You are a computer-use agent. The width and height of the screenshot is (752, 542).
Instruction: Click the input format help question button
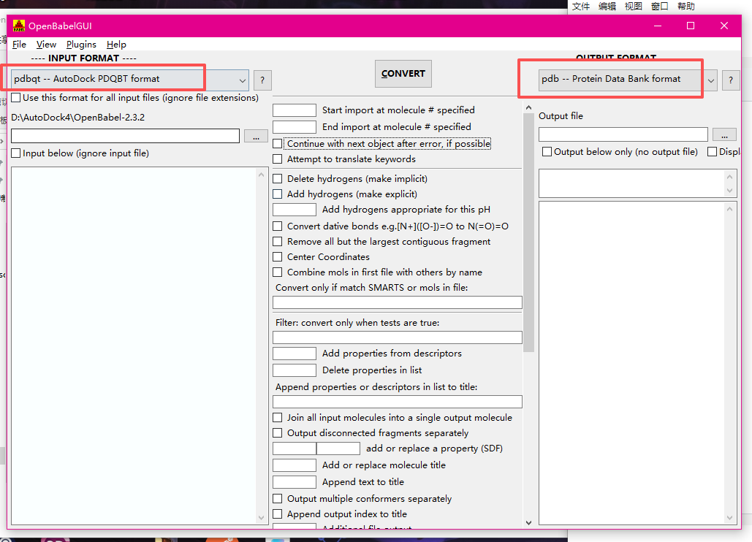tap(262, 80)
